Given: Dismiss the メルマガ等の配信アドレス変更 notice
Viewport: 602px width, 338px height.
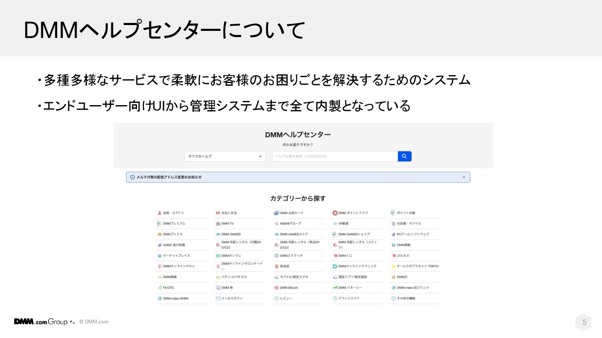Looking at the screenshot, I should 464,177.
